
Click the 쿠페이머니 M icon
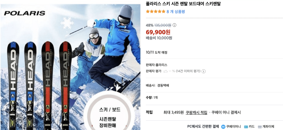point(223,127)
